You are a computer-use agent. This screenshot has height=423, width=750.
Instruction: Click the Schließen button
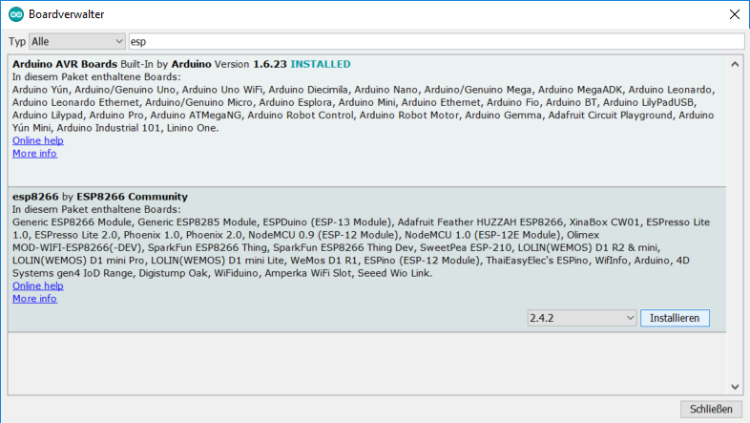(711, 409)
